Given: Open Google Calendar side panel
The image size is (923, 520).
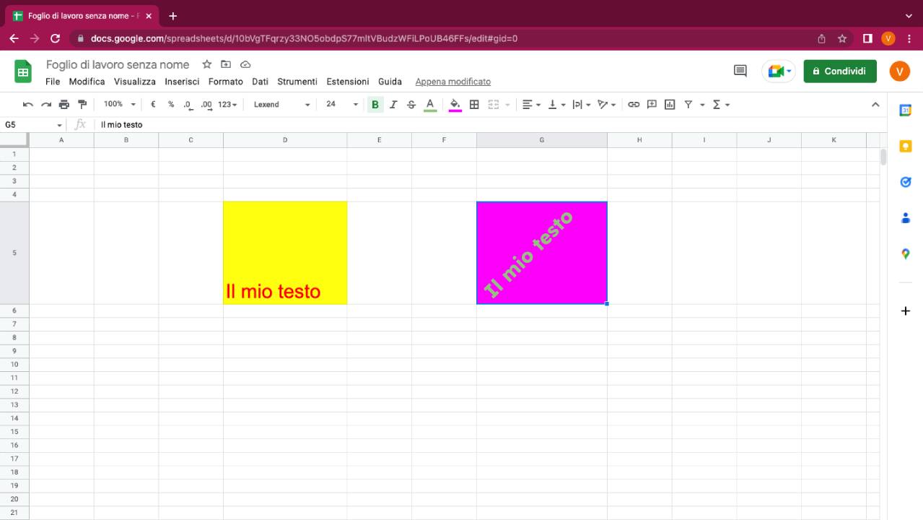Looking at the screenshot, I should click(x=906, y=110).
